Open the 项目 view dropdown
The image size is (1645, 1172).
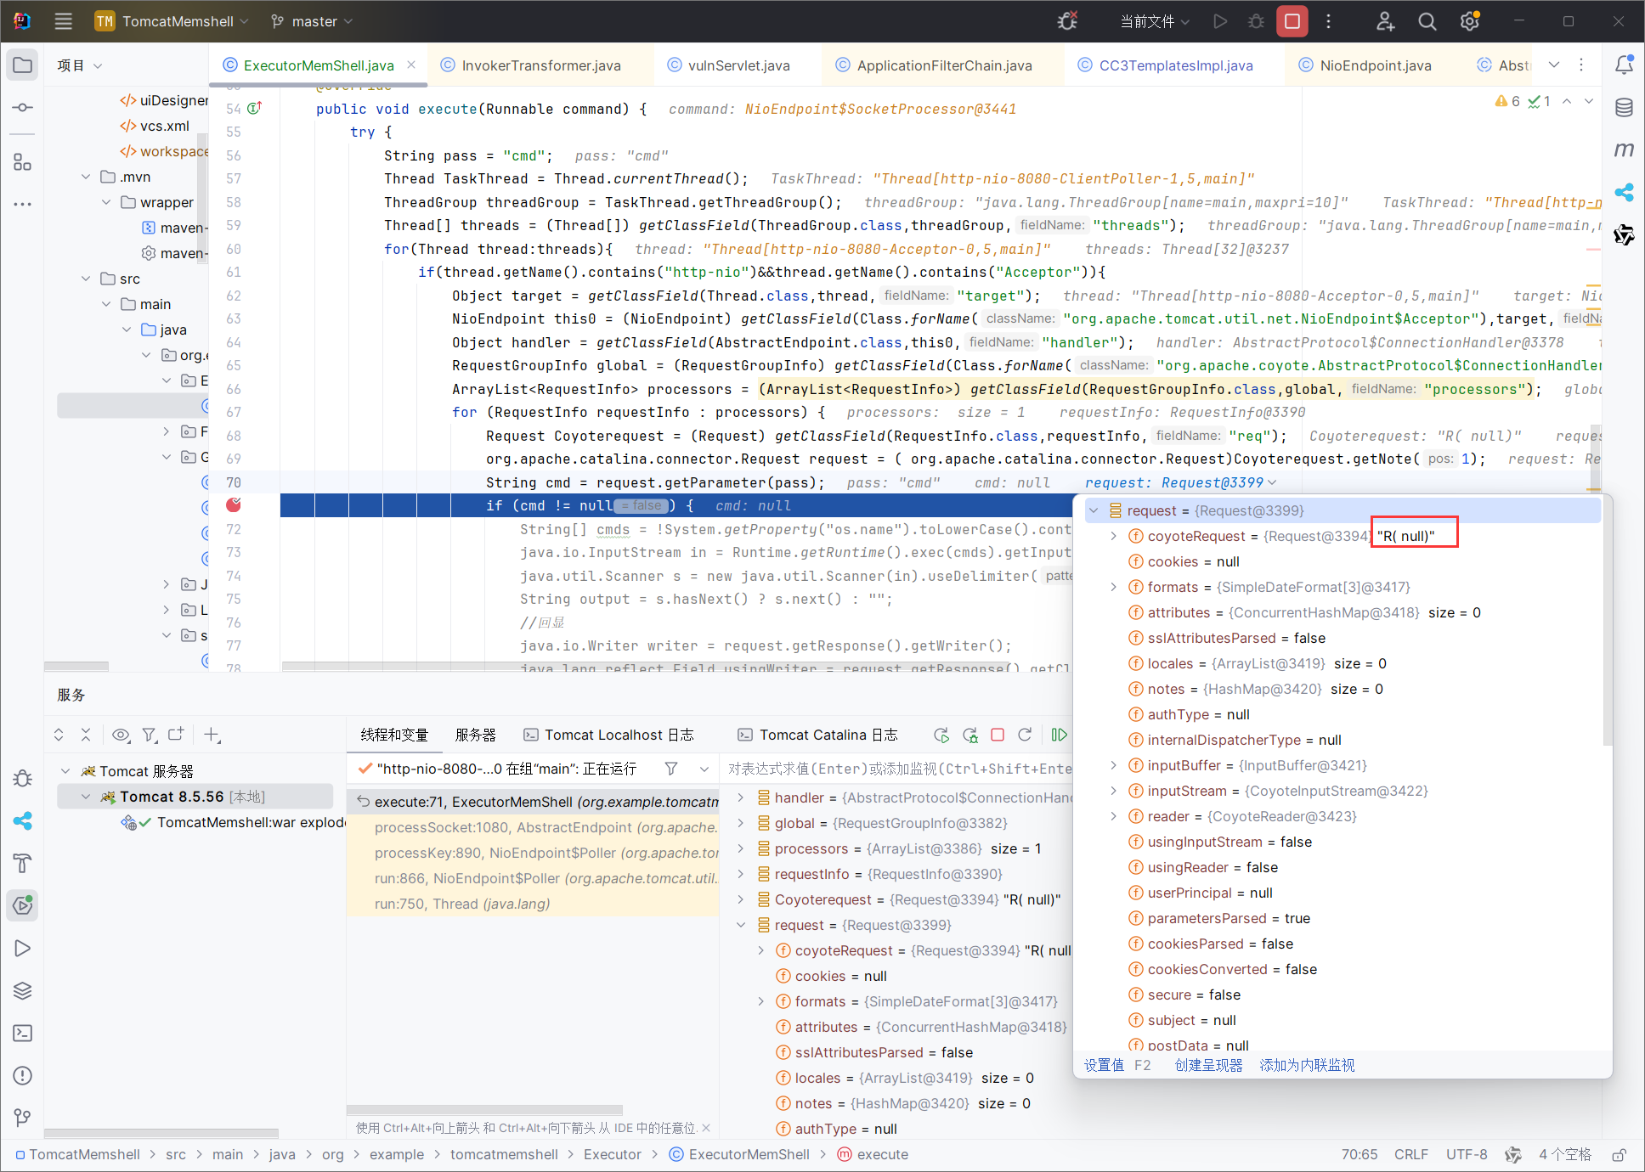(x=79, y=65)
